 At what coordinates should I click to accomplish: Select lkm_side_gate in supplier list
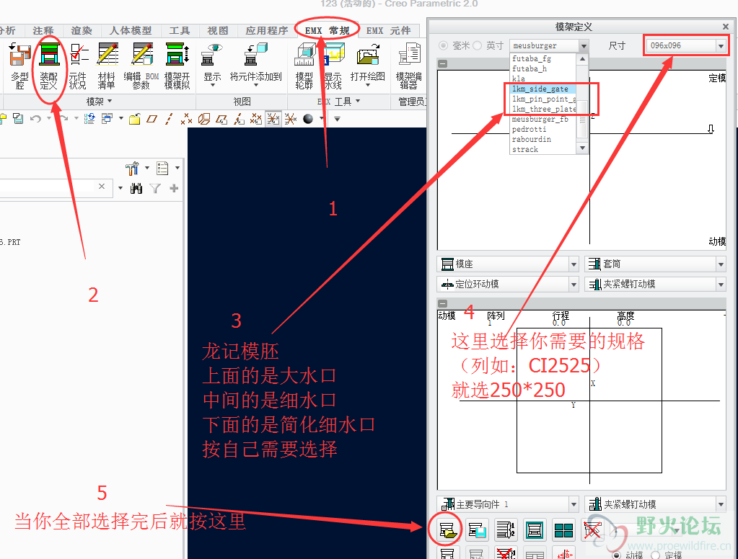(543, 89)
